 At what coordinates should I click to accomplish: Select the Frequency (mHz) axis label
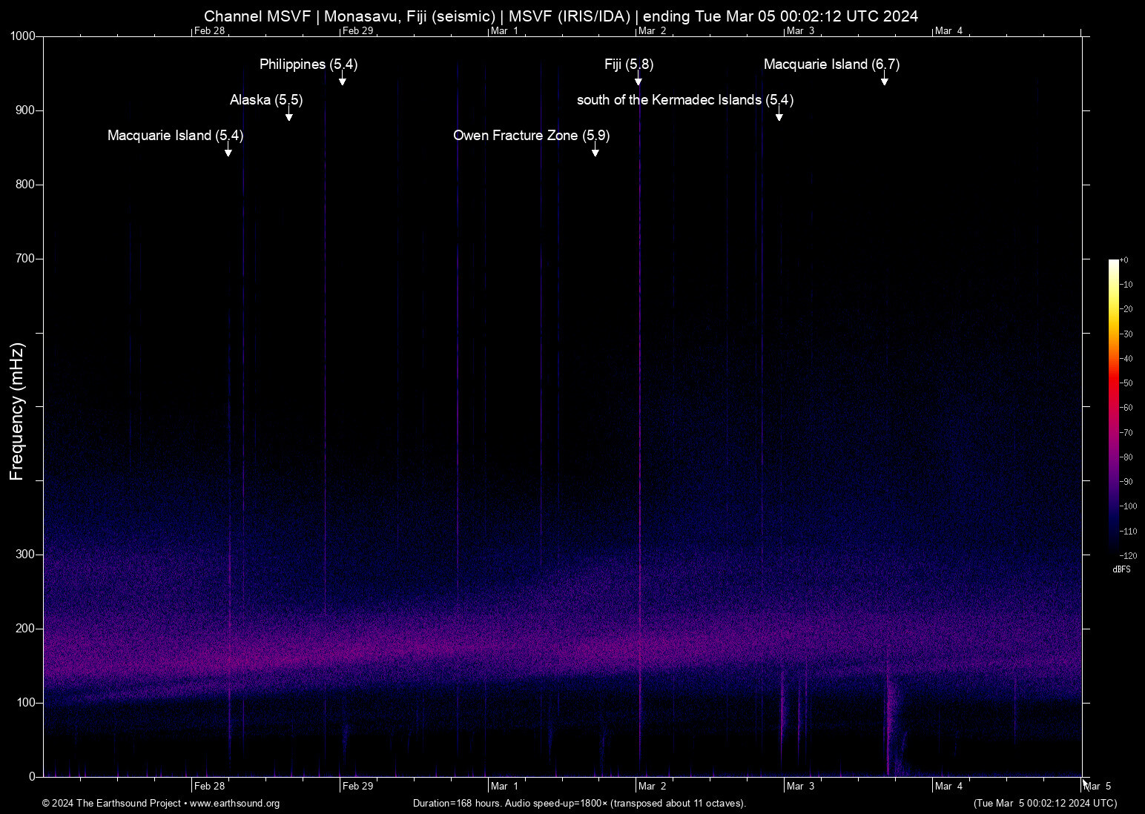tap(16, 408)
